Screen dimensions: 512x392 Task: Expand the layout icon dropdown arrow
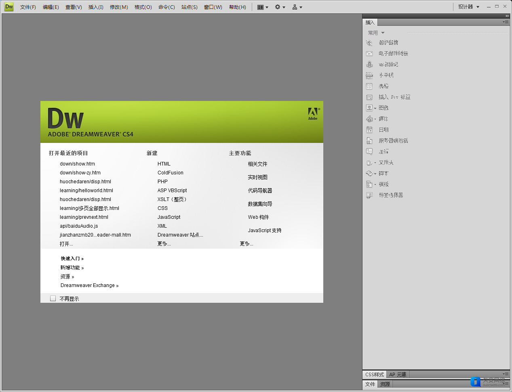click(267, 7)
